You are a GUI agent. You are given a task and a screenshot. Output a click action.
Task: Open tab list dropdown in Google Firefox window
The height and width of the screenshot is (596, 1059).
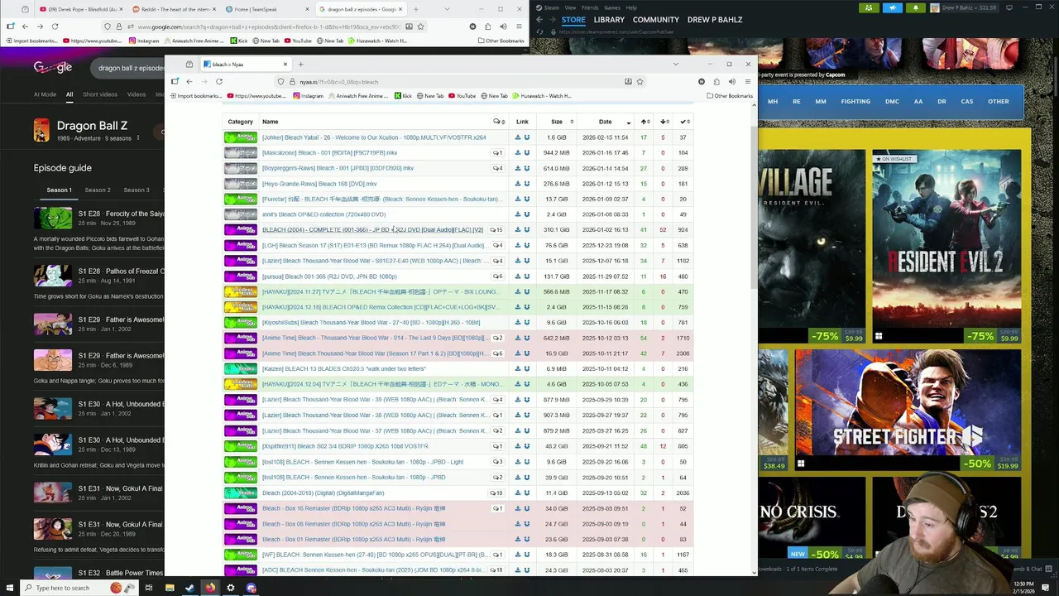point(448,9)
